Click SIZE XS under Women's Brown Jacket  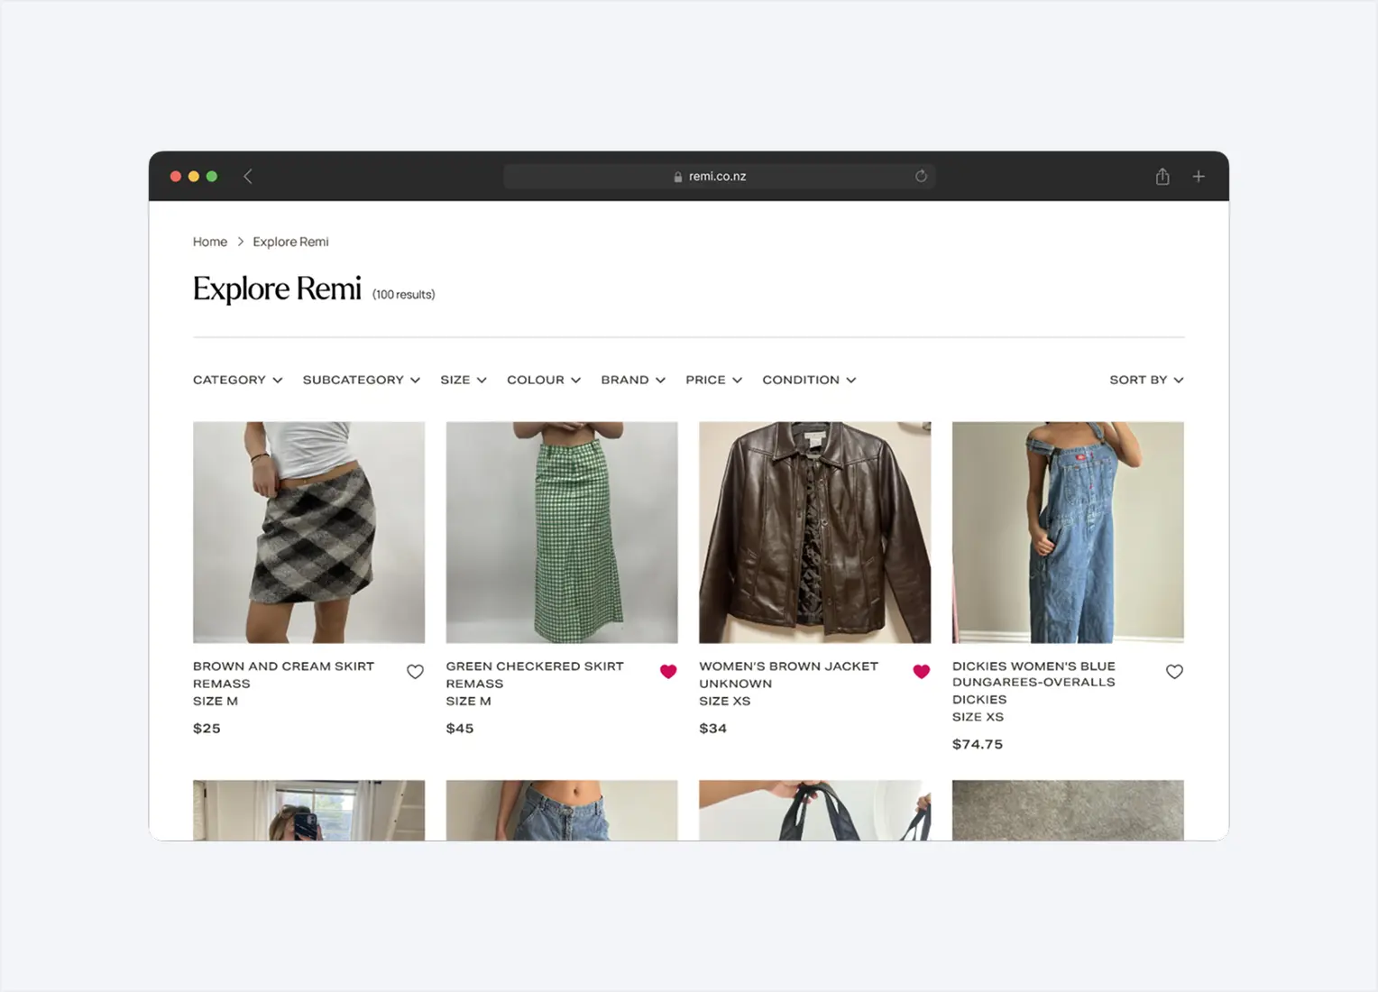[x=725, y=701]
